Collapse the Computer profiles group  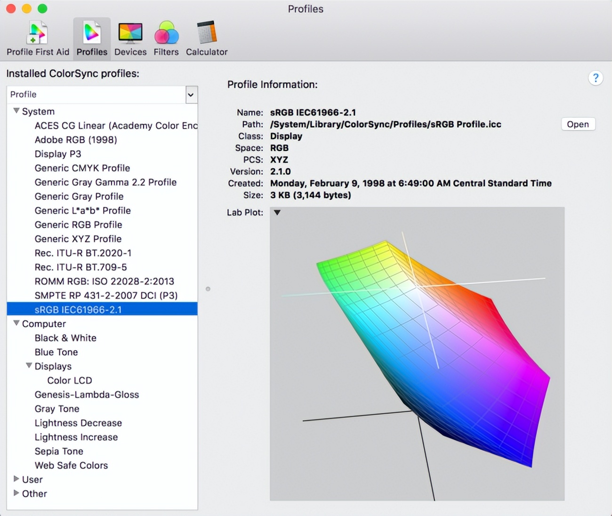pos(16,323)
